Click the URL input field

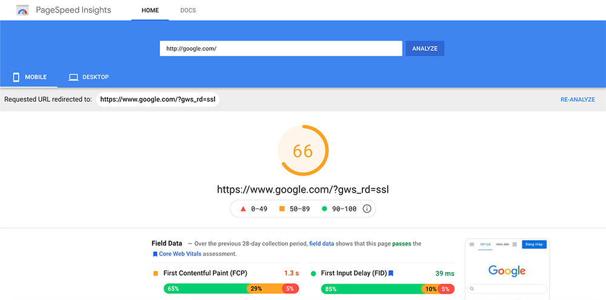[x=281, y=48]
